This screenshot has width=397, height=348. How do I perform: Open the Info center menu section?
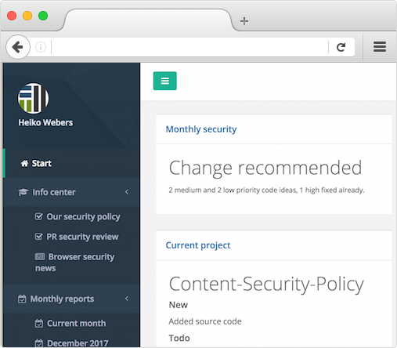point(71,192)
